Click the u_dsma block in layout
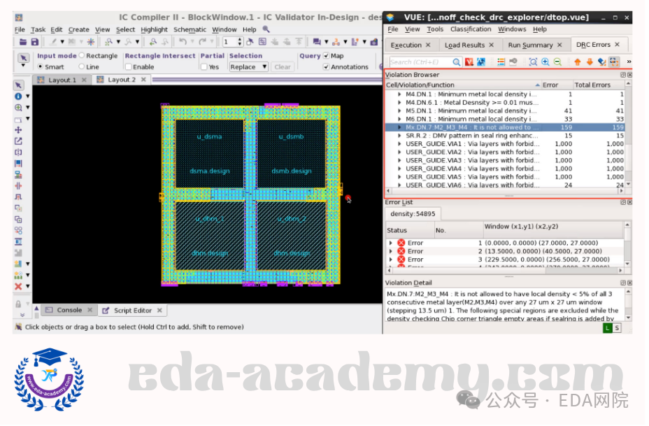649x426 pixels. [211, 155]
